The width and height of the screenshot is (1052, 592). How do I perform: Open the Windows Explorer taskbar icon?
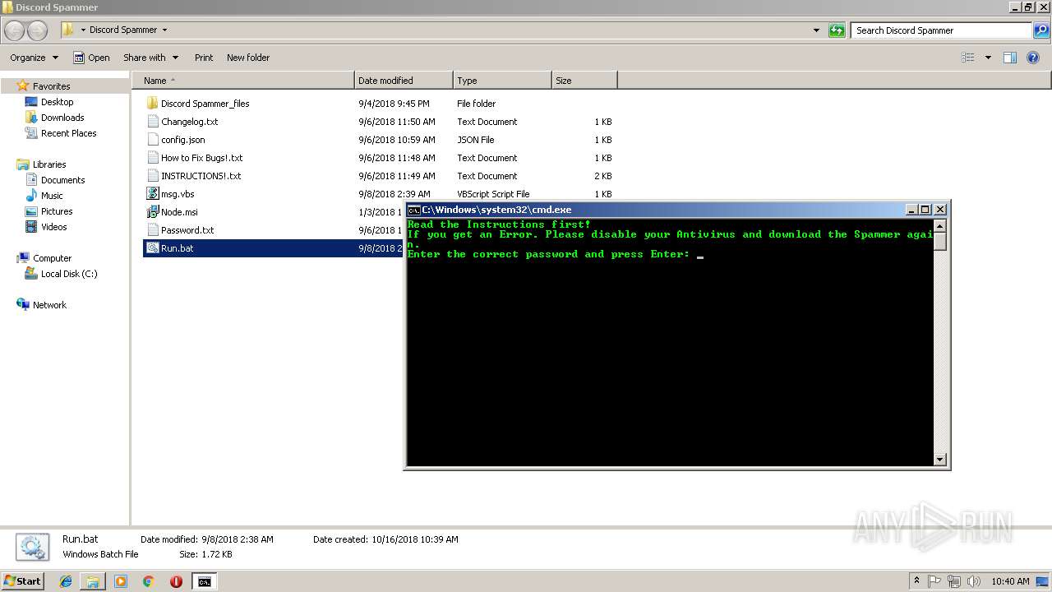[x=93, y=581]
